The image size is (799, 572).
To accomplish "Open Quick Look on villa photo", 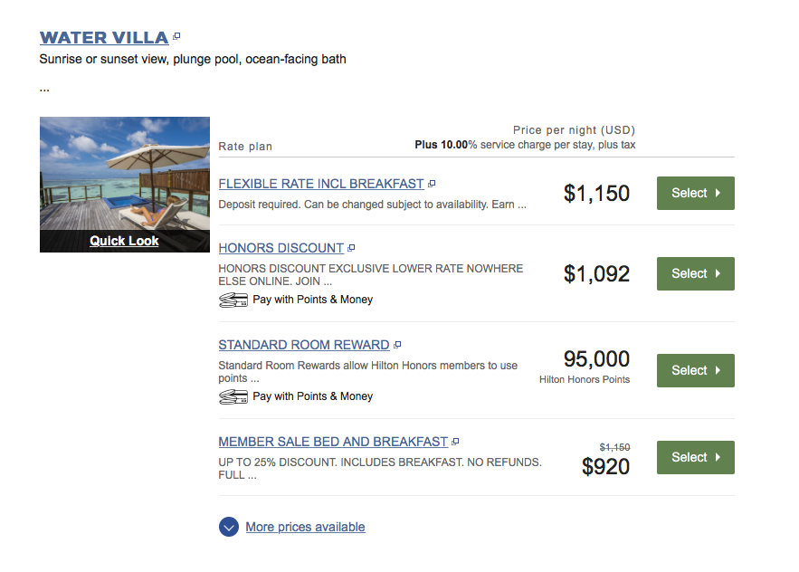I will 124,241.
